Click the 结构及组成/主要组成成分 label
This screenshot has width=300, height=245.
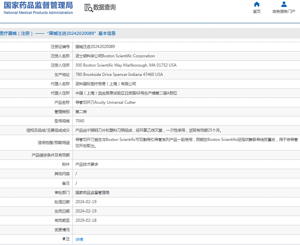(48, 130)
